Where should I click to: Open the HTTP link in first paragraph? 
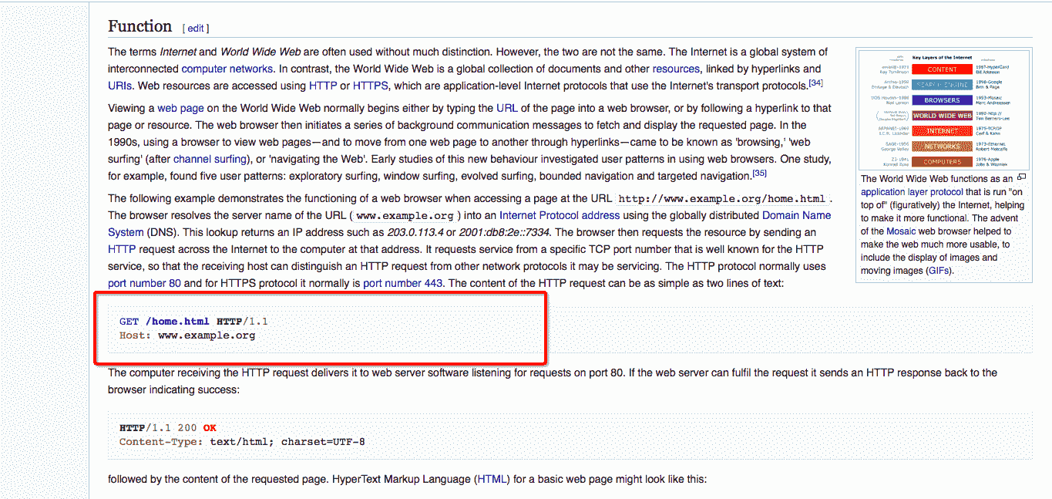tap(323, 86)
